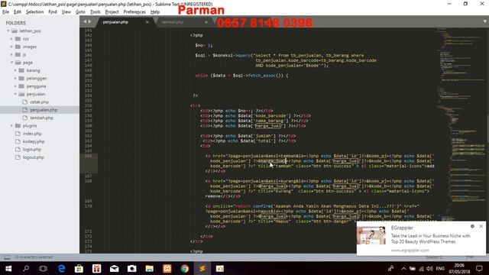Image resolution: width=489 pixels, height=275 pixels.
Task: Open login.php in the sidebar
Action: tap(32, 150)
